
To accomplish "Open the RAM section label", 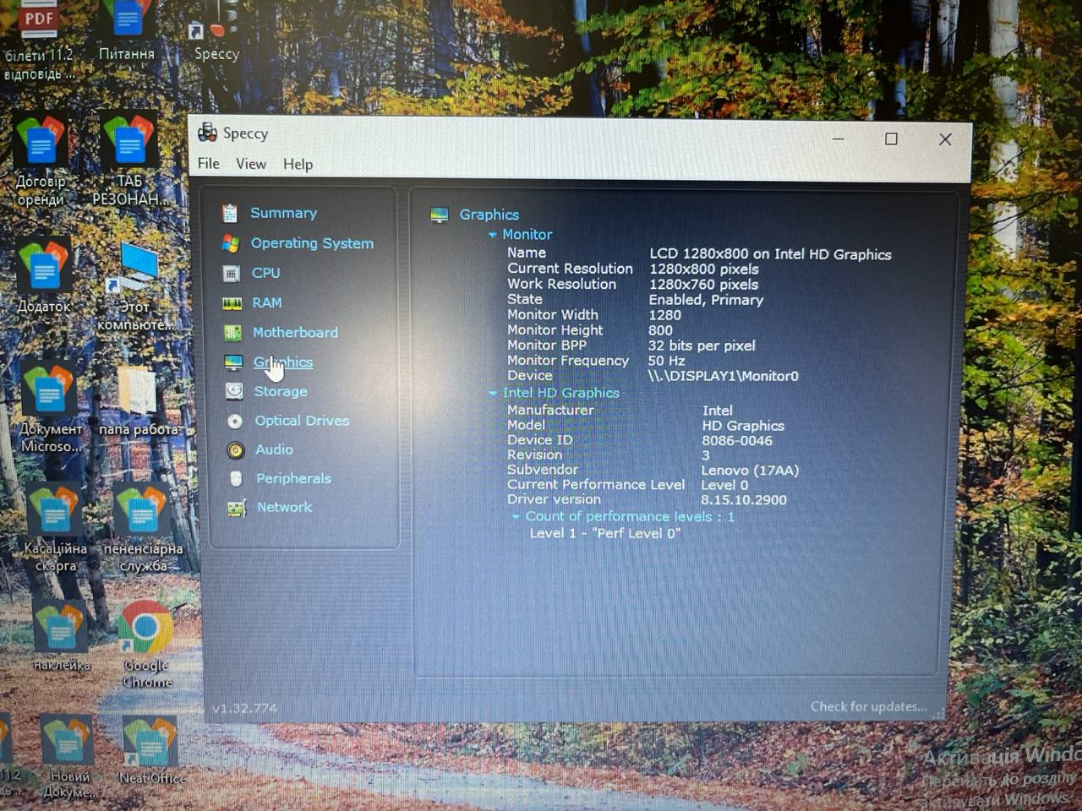I will [x=267, y=303].
